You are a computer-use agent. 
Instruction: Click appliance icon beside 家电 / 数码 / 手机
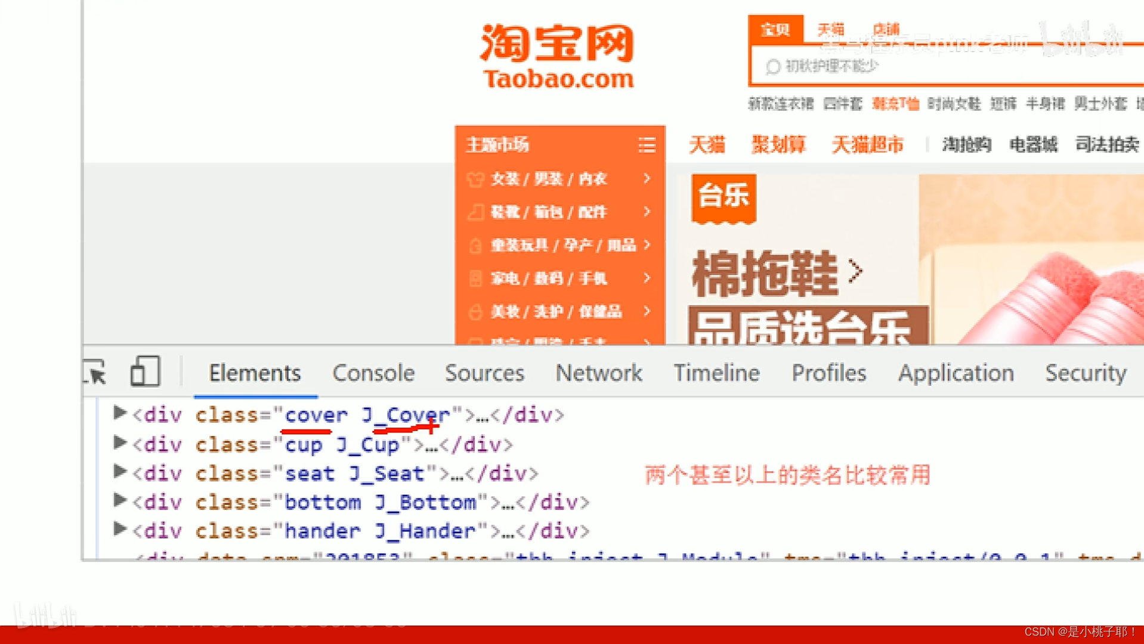pos(475,278)
